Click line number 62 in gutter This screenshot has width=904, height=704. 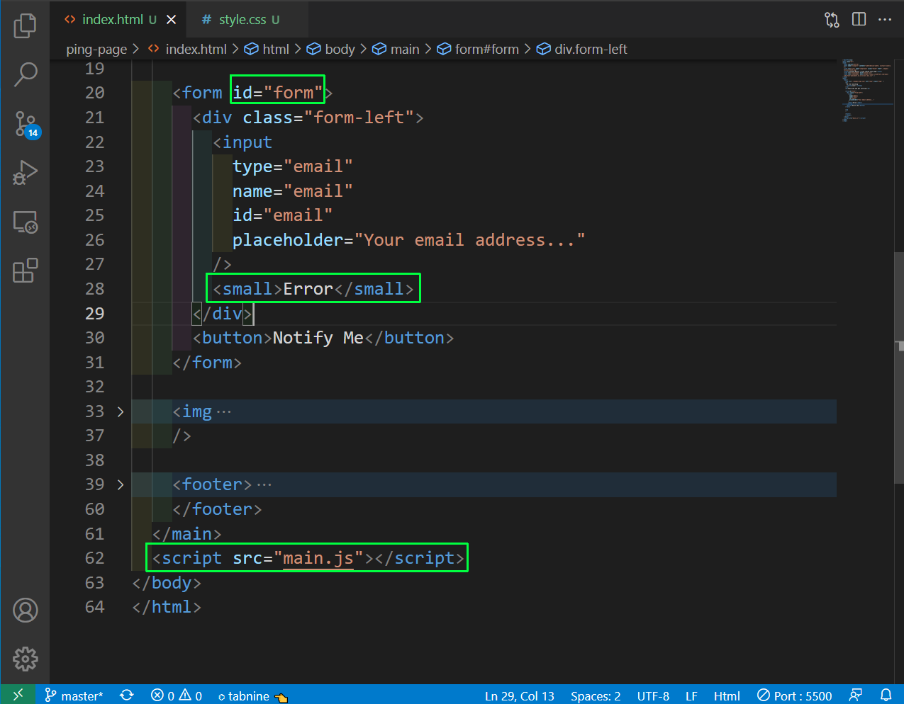[x=95, y=558]
